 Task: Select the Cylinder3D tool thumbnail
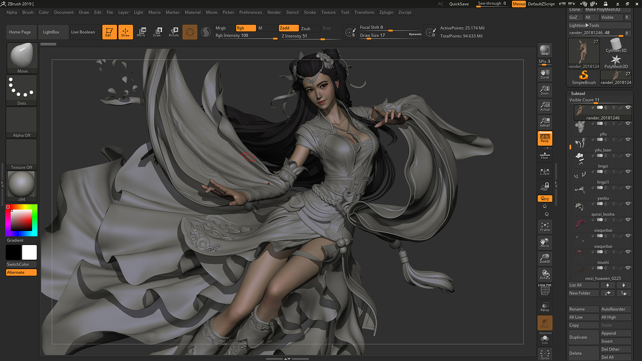pos(616,44)
